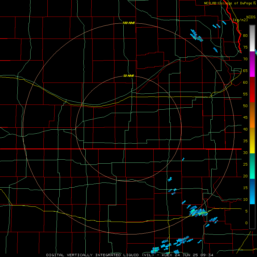Click the 20 value on the scale
The image size is (257, 257).
click(245, 176)
